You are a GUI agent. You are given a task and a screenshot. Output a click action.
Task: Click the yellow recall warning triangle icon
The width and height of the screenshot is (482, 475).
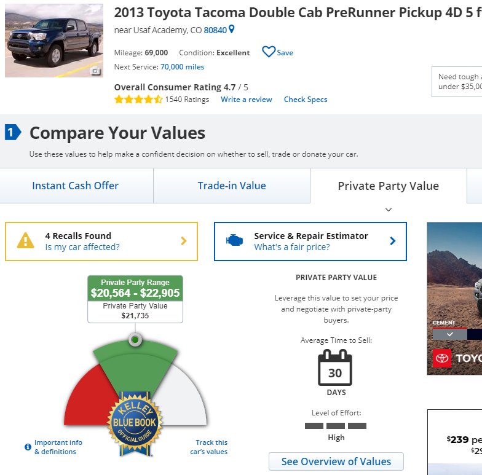pyautogui.click(x=26, y=240)
